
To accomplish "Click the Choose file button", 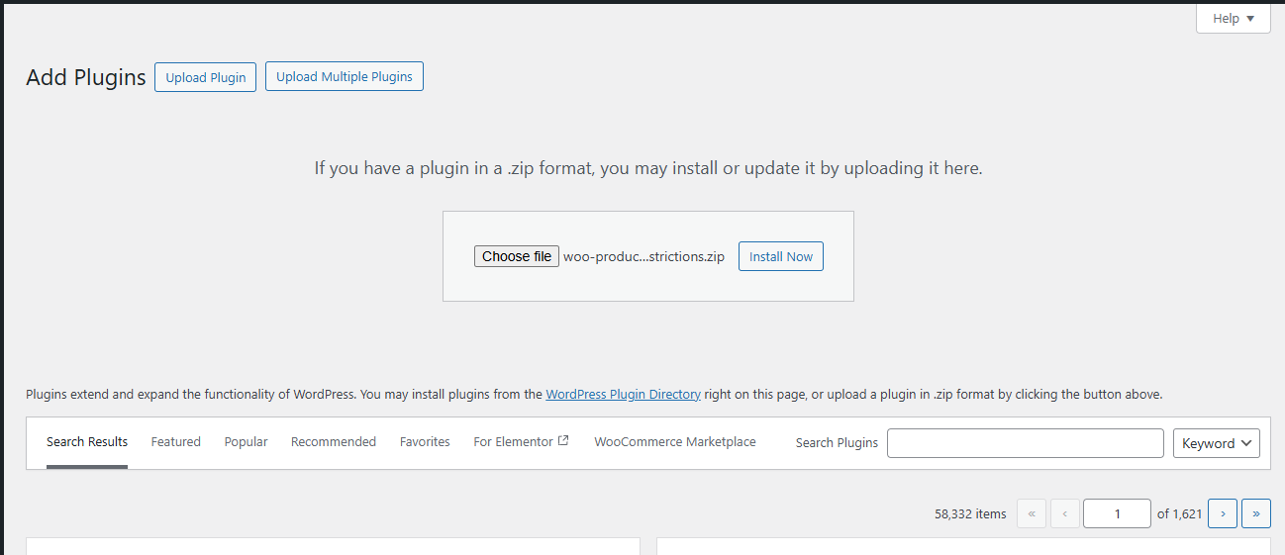I will 516,256.
